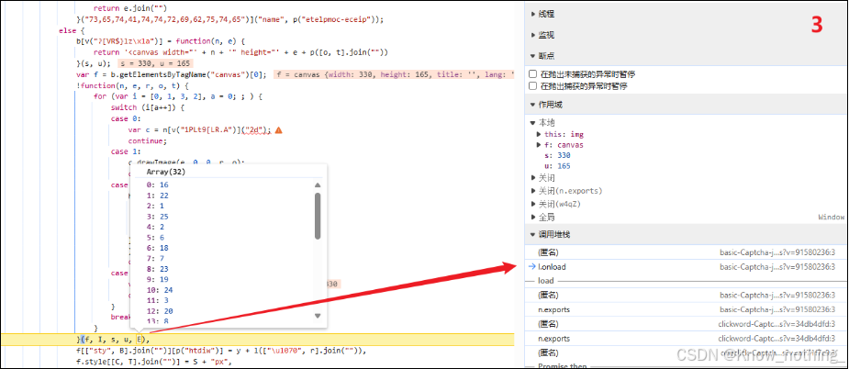
Task: Click the case 0: code line
Action: pyautogui.click(x=128, y=118)
